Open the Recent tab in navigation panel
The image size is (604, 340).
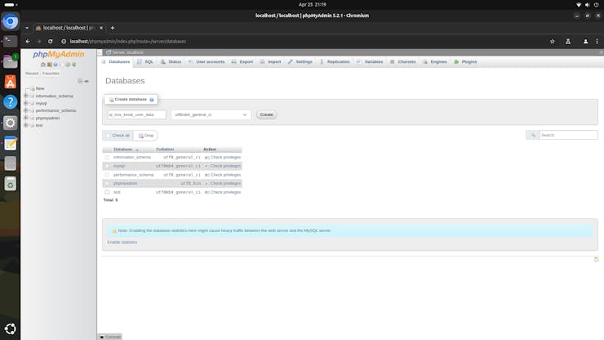pos(32,74)
